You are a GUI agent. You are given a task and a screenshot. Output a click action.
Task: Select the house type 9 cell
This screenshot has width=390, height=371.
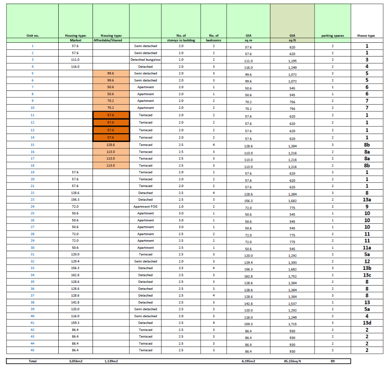(367, 206)
